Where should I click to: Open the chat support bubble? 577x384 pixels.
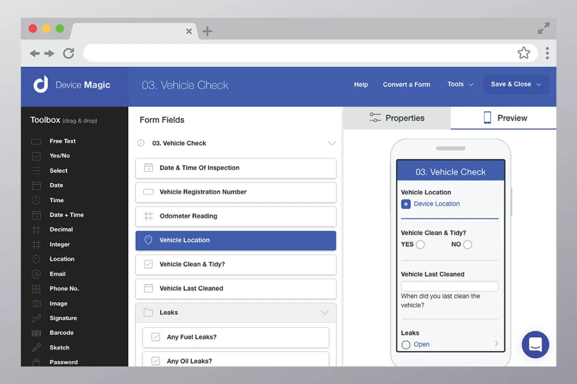pos(535,344)
